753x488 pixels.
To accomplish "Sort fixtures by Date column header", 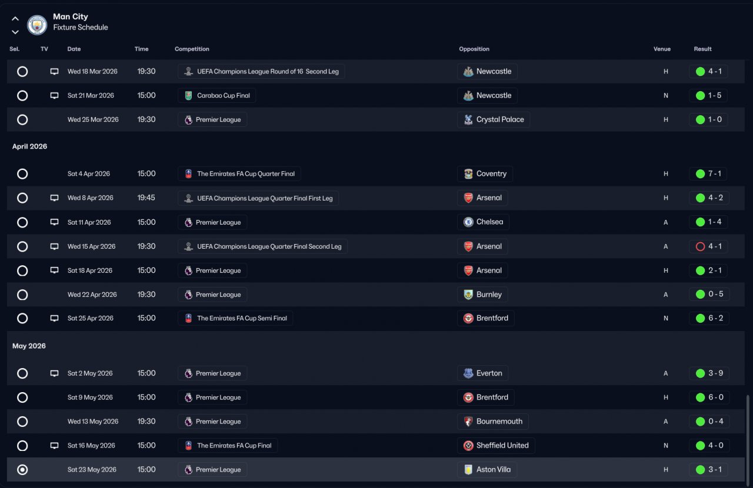I will [x=74, y=49].
